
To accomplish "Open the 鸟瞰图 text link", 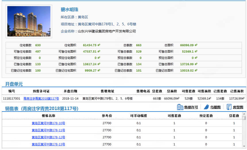I will tap(215, 107).
